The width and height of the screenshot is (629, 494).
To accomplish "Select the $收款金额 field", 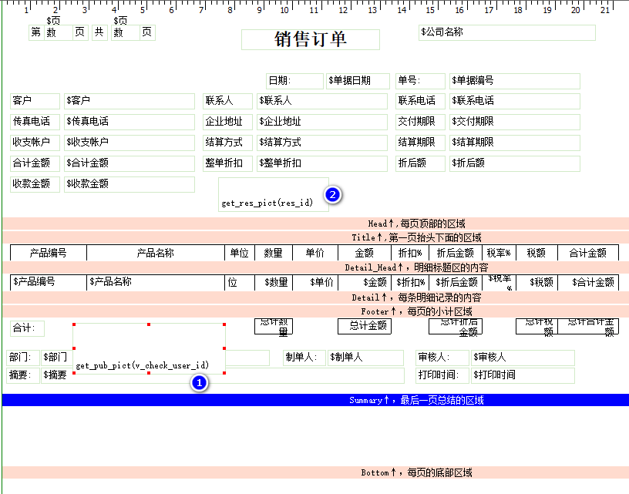I will pyautogui.click(x=129, y=184).
